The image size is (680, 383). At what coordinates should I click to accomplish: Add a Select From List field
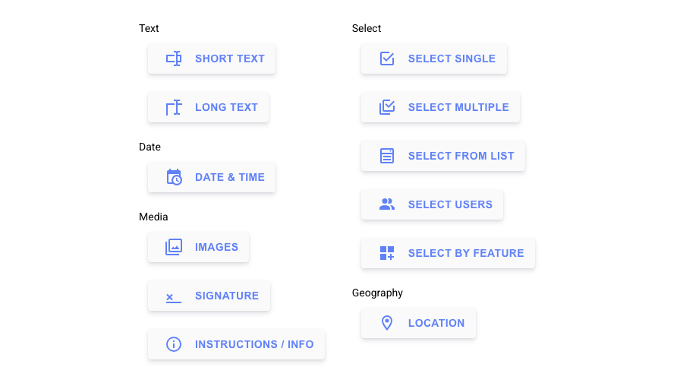pos(461,156)
